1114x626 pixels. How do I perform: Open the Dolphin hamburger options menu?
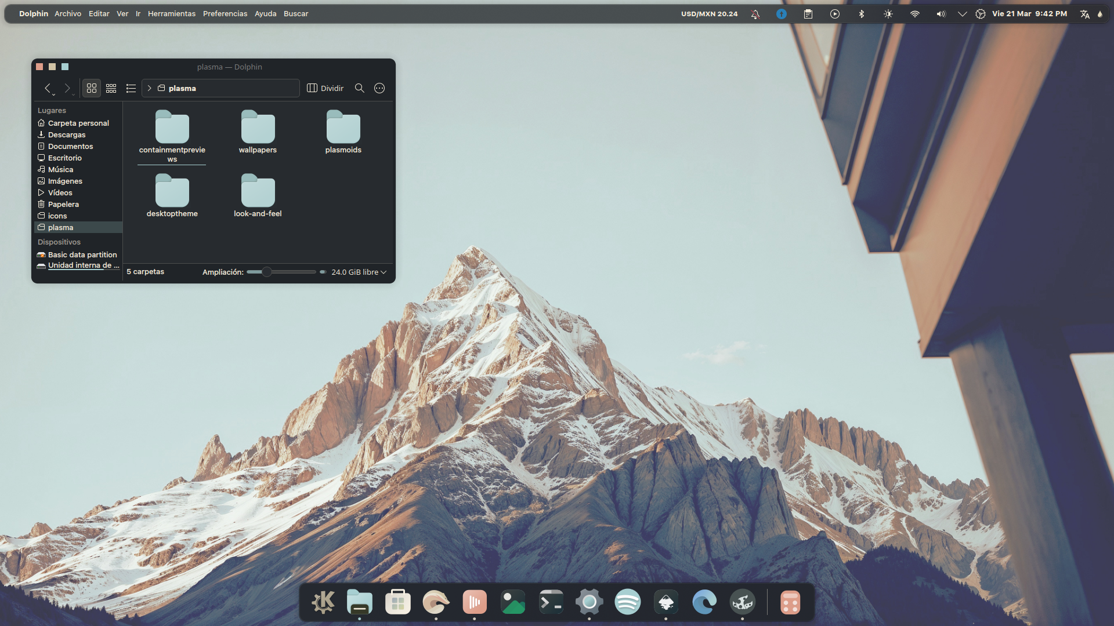(x=379, y=88)
